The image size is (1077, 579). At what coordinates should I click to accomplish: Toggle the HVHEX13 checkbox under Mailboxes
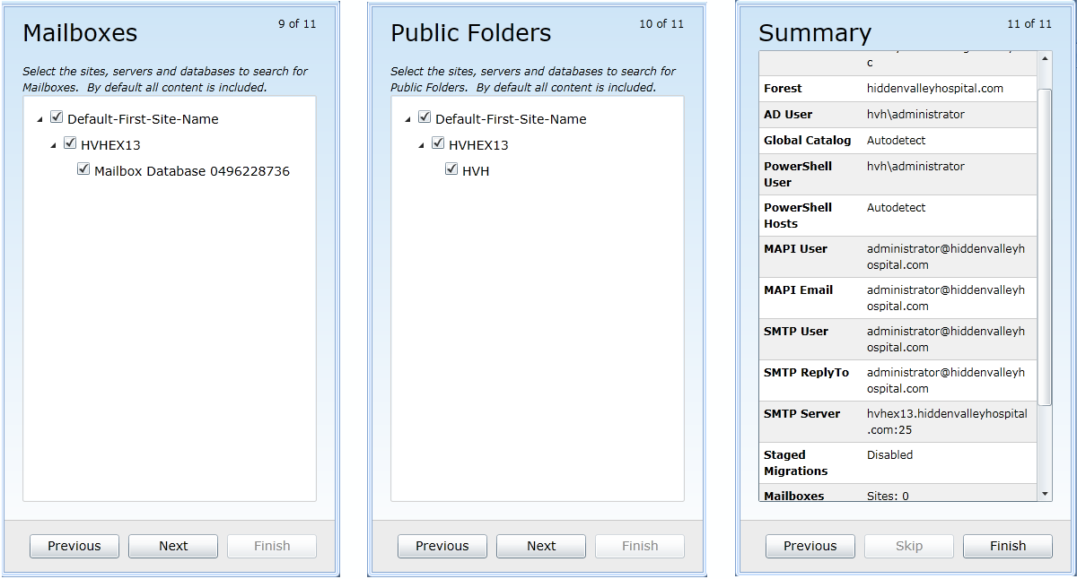point(70,143)
